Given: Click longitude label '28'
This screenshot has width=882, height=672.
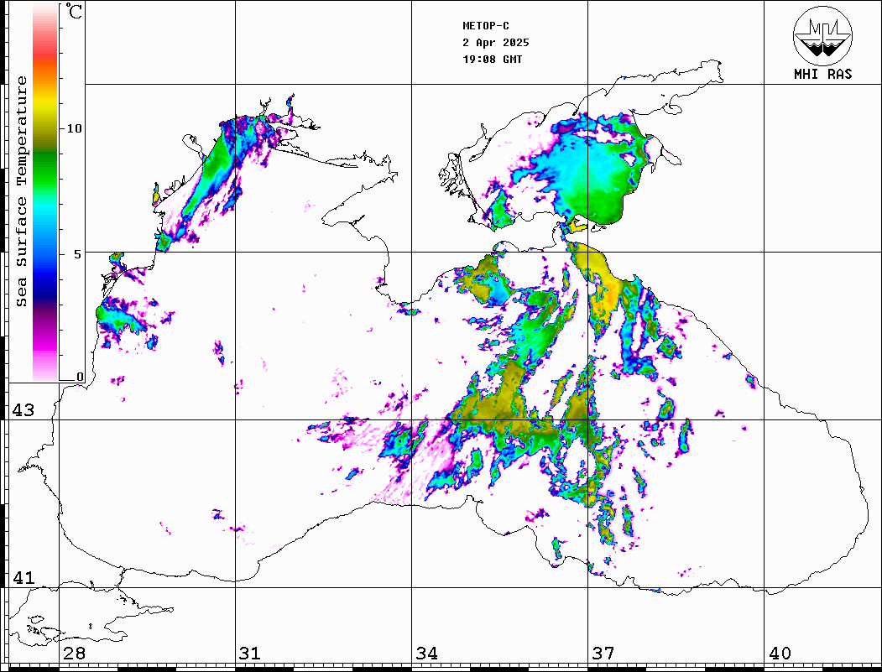Looking at the screenshot, I should pyautogui.click(x=74, y=654).
